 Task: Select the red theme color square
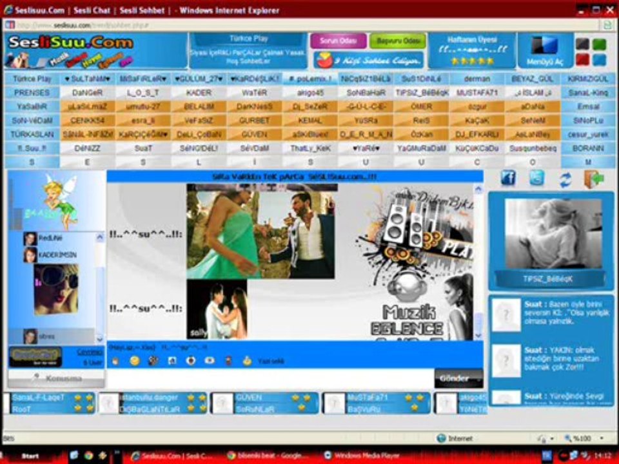click(x=582, y=60)
